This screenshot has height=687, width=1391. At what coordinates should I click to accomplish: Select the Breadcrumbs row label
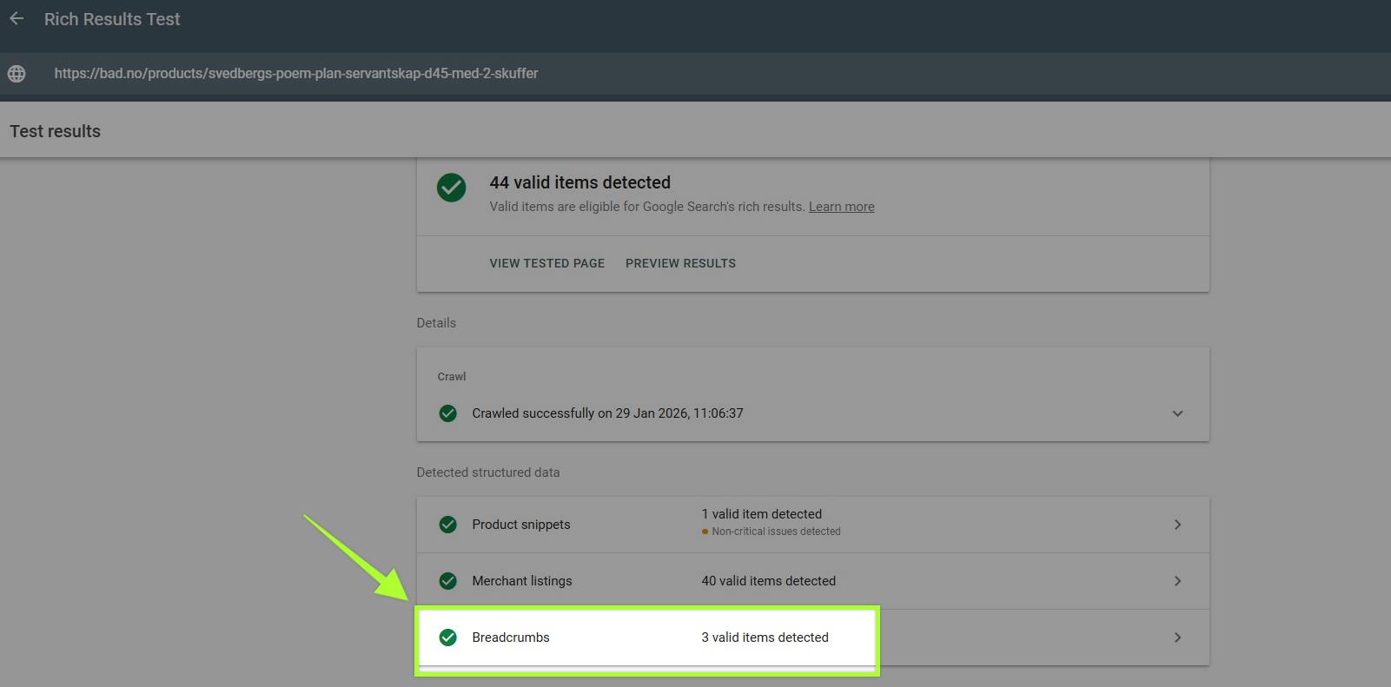tap(511, 637)
